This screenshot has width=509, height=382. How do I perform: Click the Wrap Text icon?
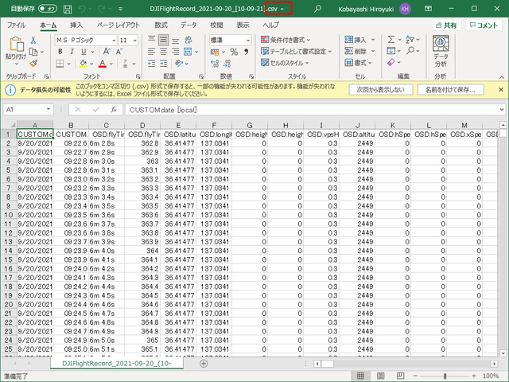coord(188,40)
